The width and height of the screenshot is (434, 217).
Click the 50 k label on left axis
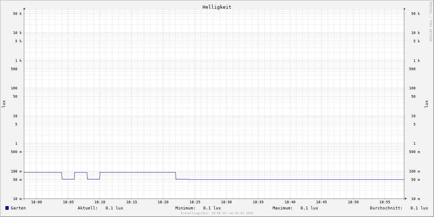click(17, 14)
